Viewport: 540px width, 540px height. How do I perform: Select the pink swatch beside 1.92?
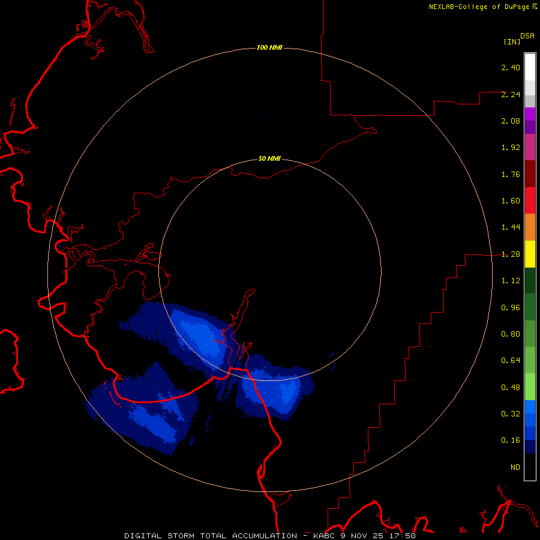pos(530,148)
